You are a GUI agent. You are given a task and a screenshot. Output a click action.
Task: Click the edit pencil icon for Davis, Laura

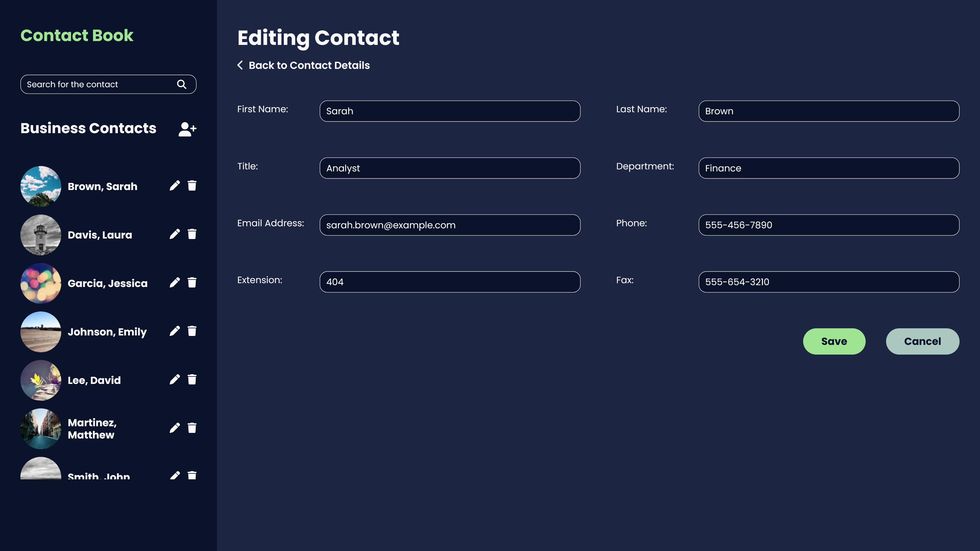(174, 234)
